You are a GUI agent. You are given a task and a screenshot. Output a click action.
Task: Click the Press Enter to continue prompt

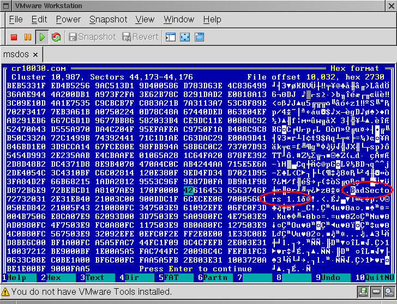coord(195,269)
